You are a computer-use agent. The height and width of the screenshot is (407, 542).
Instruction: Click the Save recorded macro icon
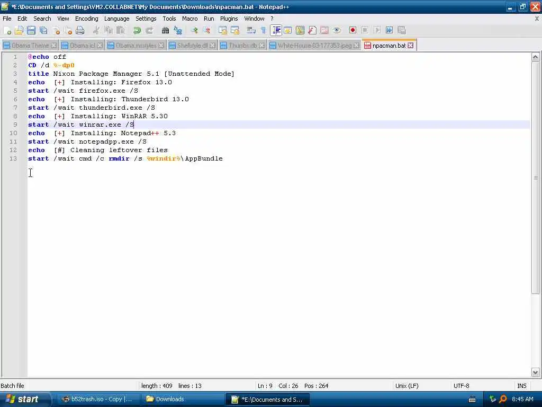401,30
